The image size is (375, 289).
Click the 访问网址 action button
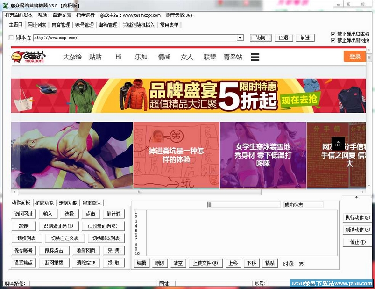pyautogui.click(x=23, y=214)
